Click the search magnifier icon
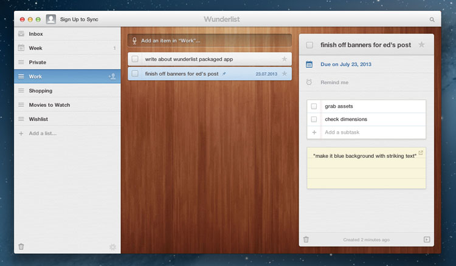Viewport: 456px width, 266px height. coord(432,19)
